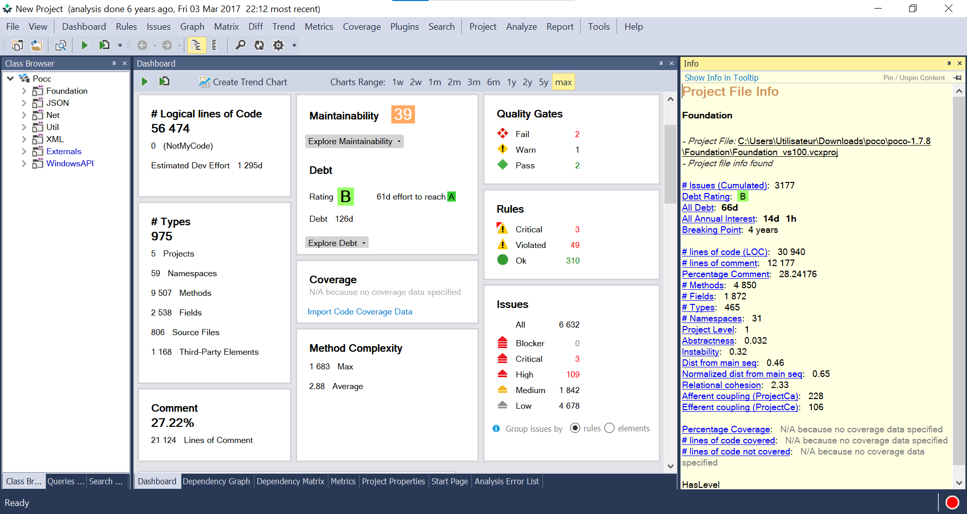Set the charts range to max
Viewport: 967px width, 514px height.
point(563,82)
